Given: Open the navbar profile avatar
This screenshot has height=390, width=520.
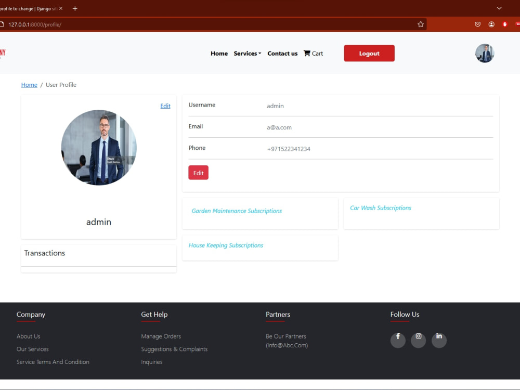Looking at the screenshot, I should (x=485, y=53).
